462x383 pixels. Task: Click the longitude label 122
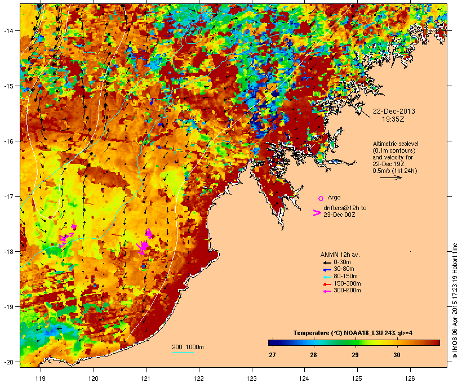click(199, 378)
